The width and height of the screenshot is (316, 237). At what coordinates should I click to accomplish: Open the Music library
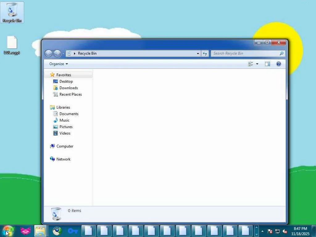[x=64, y=120]
